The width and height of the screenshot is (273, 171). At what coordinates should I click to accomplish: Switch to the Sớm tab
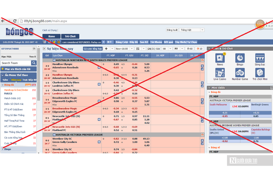click(x=5, y=80)
